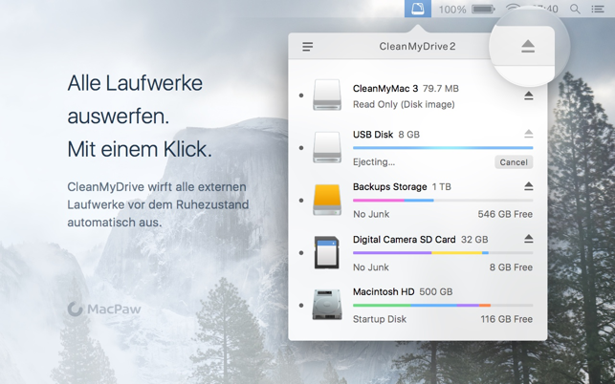
Task: Select the Digital Camera SD Card name
Action: pyautogui.click(x=405, y=240)
